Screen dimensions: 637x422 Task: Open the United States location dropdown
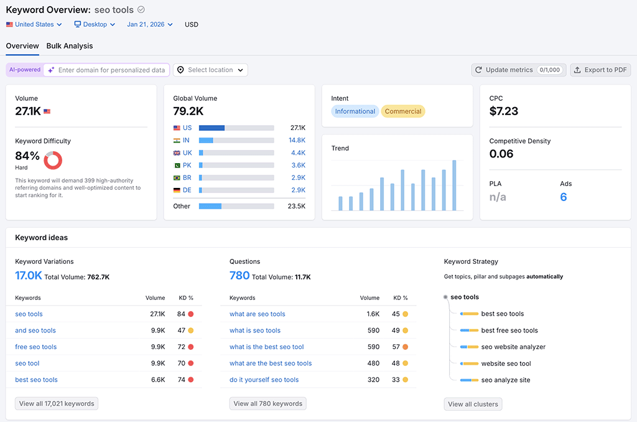click(x=34, y=24)
